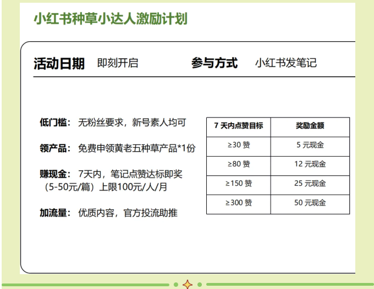Click 无粉丝要求，新号素人均可 text

point(132,123)
